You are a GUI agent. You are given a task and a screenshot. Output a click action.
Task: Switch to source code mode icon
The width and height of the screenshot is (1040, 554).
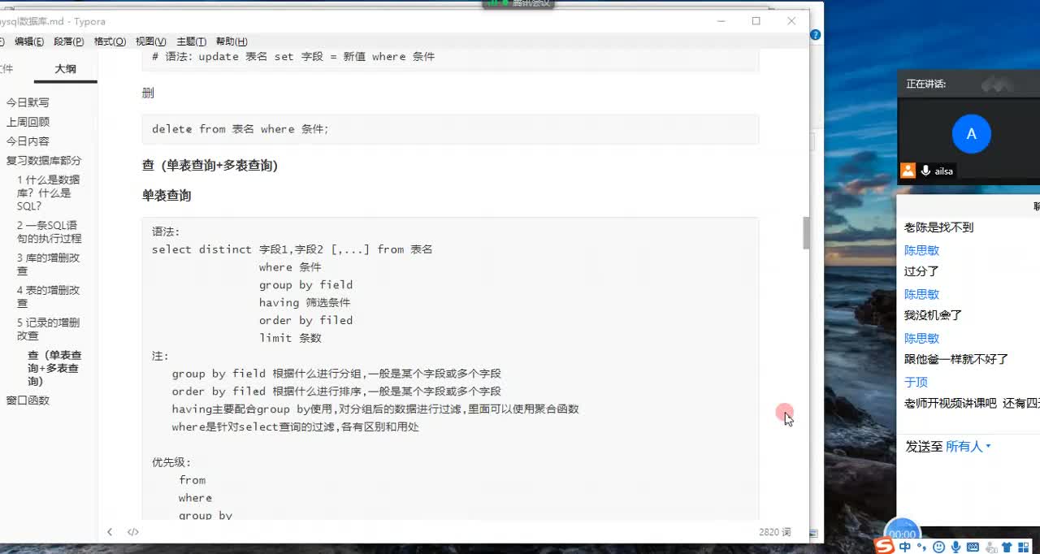click(133, 532)
